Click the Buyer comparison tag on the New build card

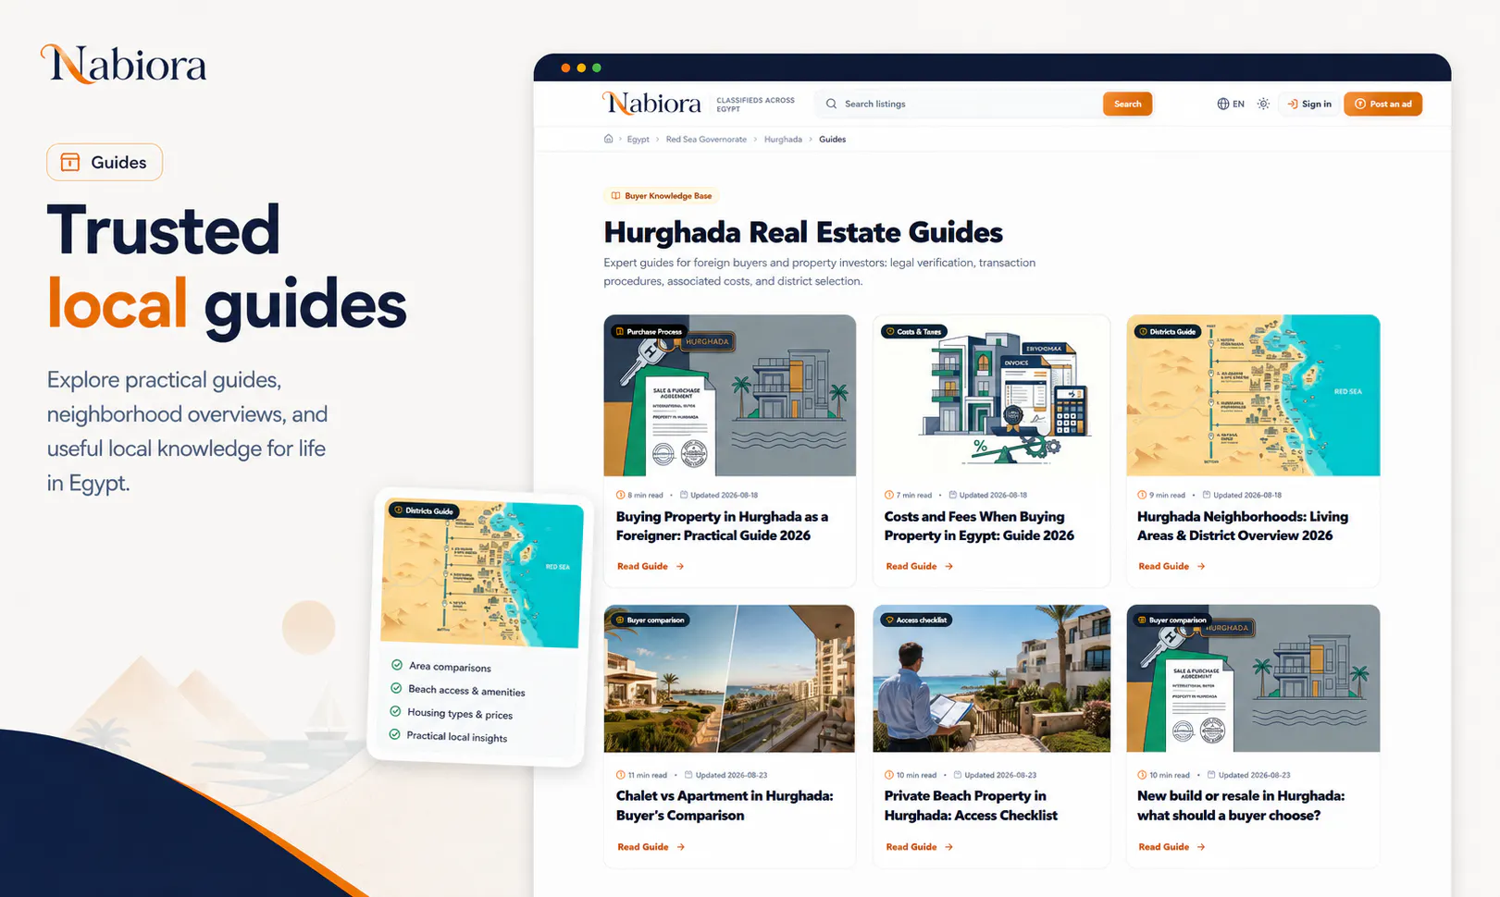(1172, 620)
